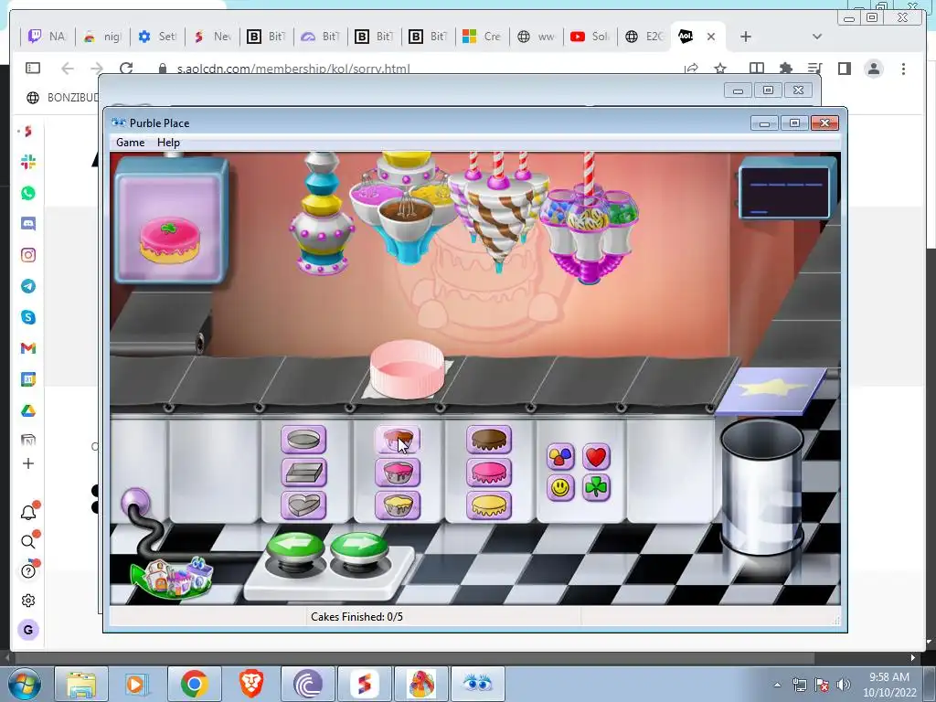Open Skype from the browser sidebar
Screen dimensions: 936x702
coord(28,317)
